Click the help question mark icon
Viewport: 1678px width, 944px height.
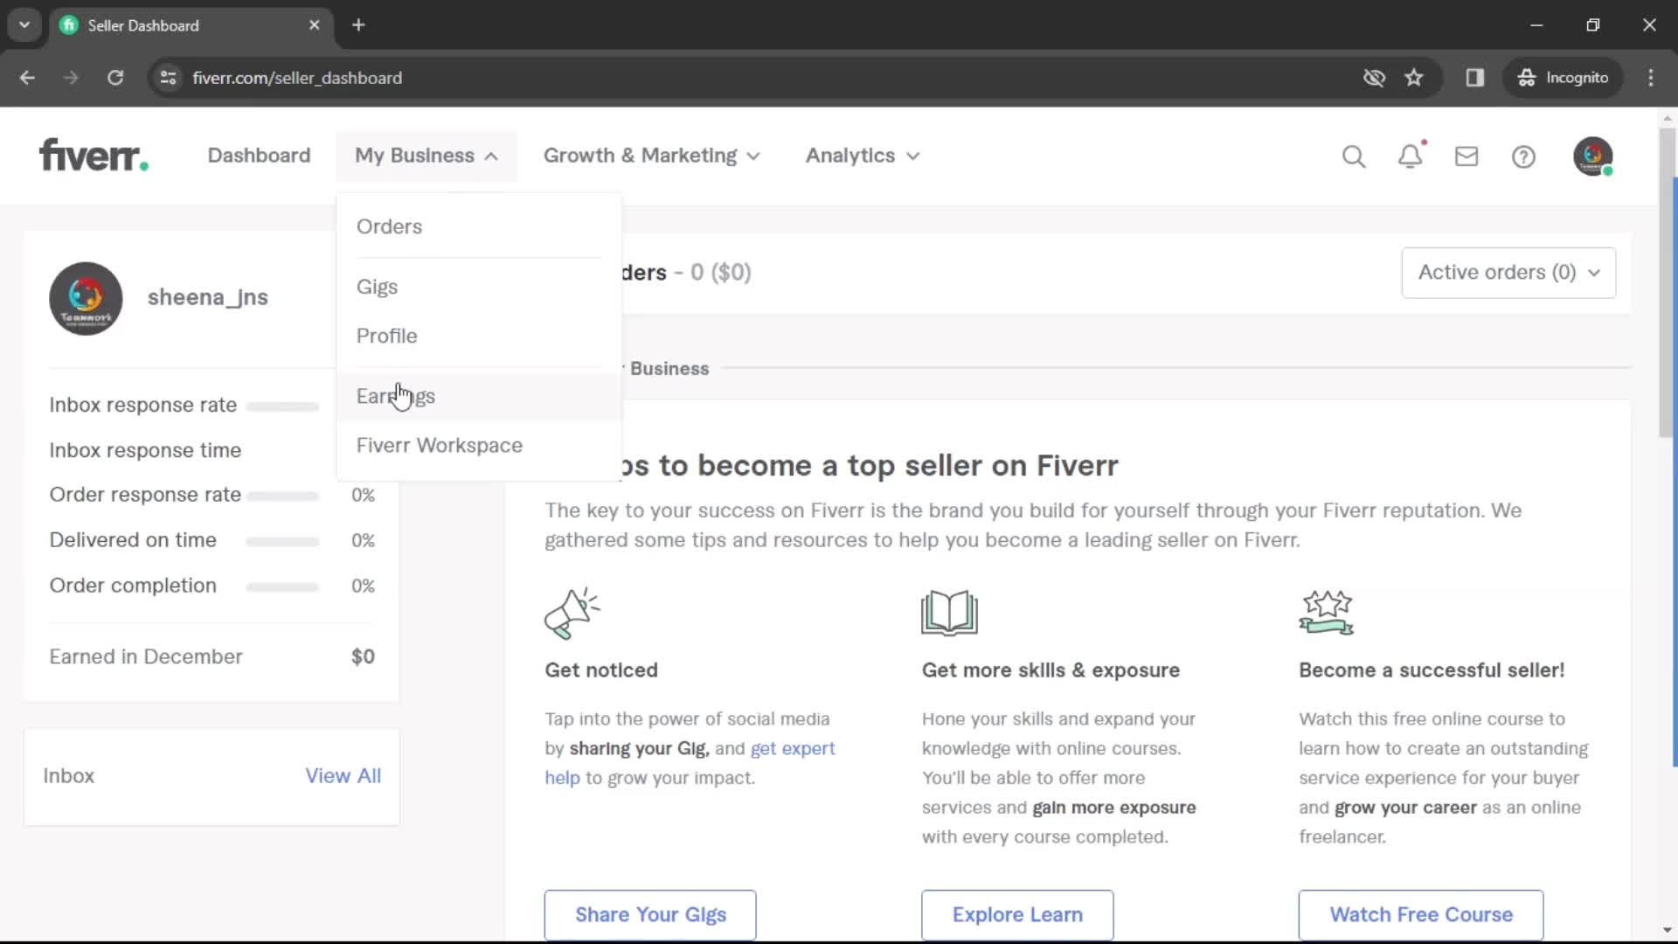(x=1525, y=156)
